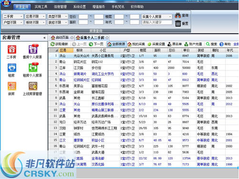Open the 增值服务 menu
Screen dimensions: 239x179
99,7
